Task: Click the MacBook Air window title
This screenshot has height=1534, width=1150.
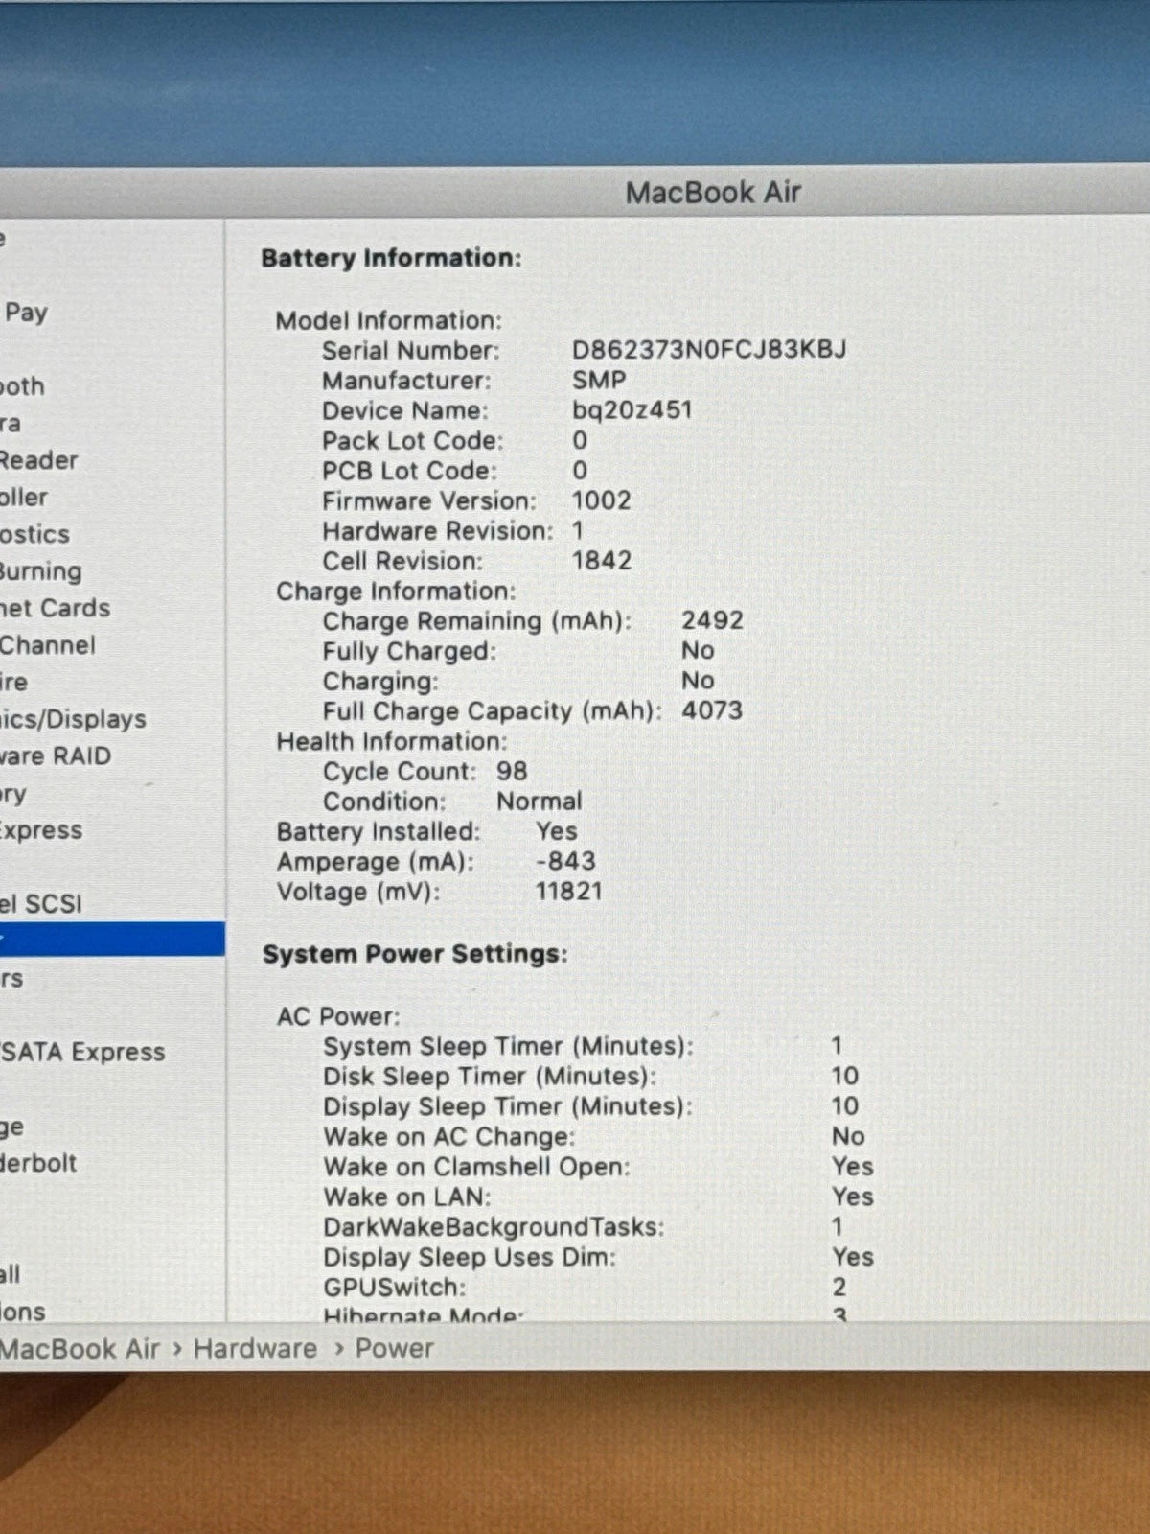Action: coord(713,193)
